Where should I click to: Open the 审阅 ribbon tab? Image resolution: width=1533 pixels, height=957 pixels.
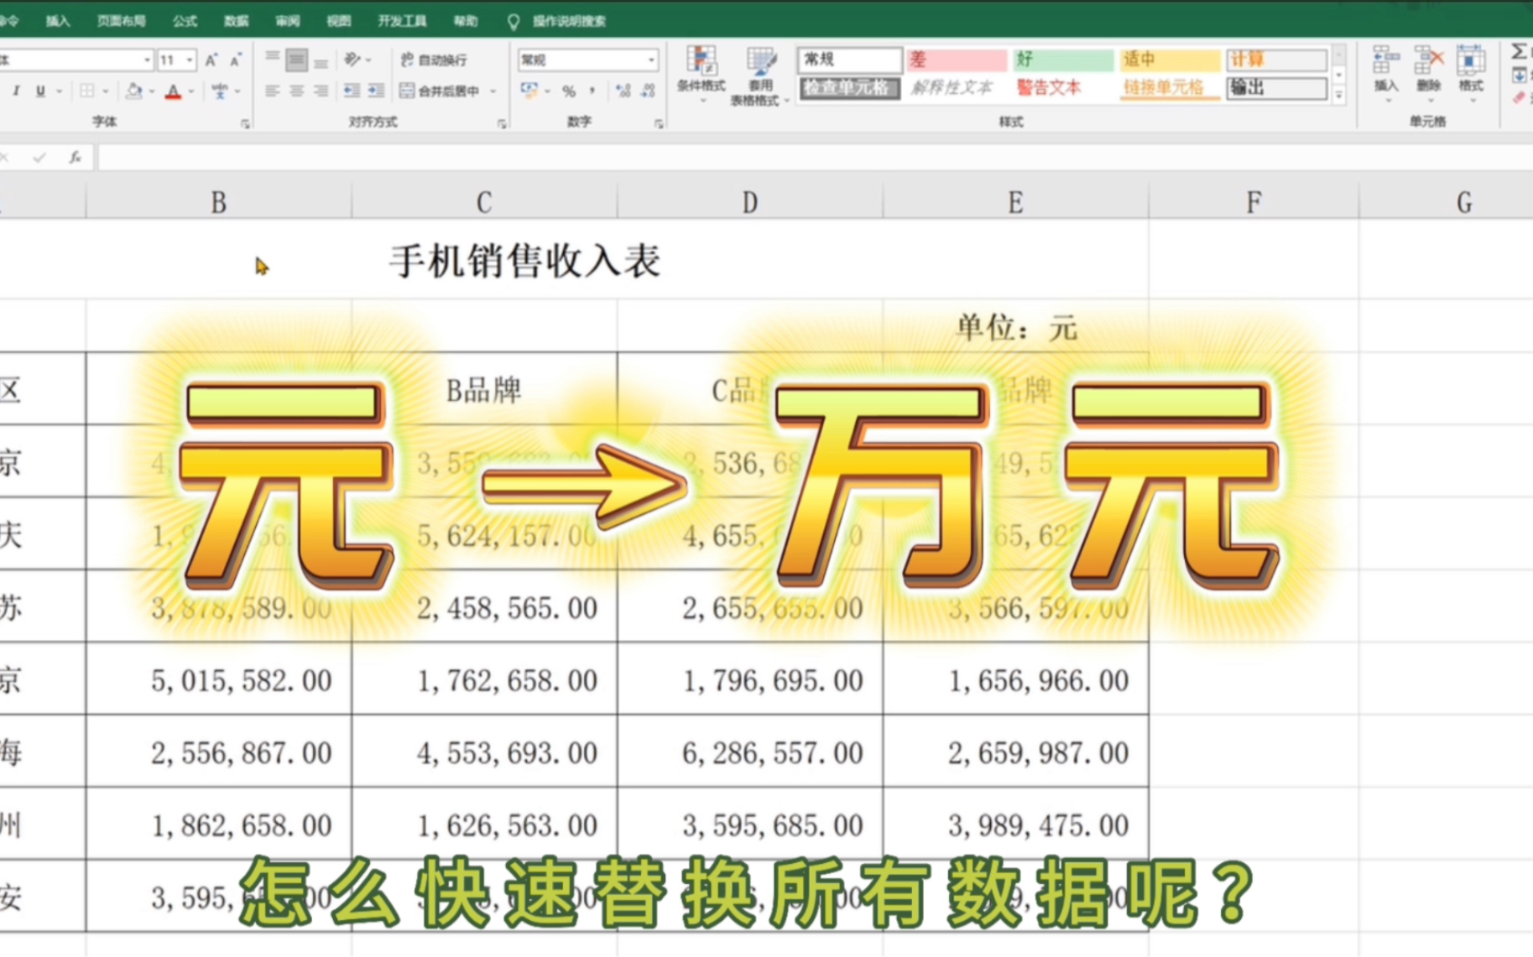click(288, 21)
